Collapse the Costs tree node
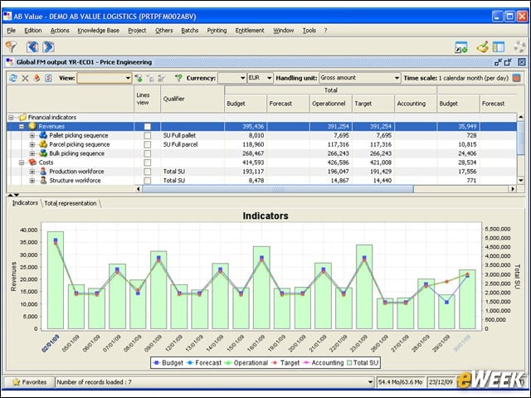Viewport: 531px width, 398px height. pos(22,163)
